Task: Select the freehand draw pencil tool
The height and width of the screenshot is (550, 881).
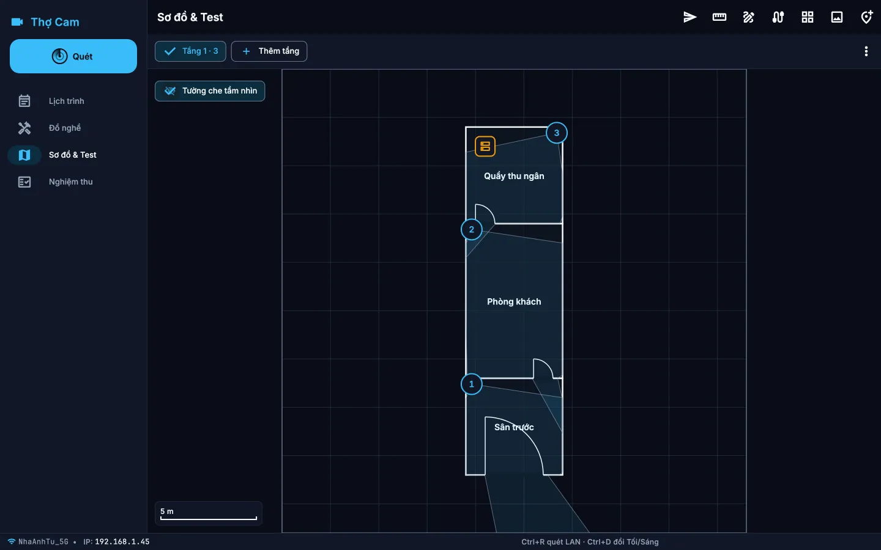Action: pyautogui.click(x=749, y=17)
